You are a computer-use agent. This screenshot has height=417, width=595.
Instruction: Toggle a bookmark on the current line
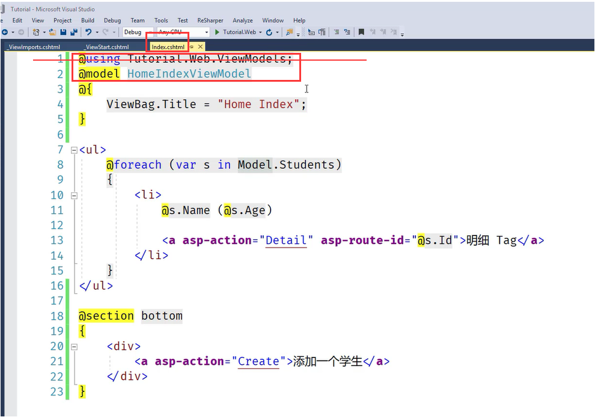pyautogui.click(x=361, y=32)
